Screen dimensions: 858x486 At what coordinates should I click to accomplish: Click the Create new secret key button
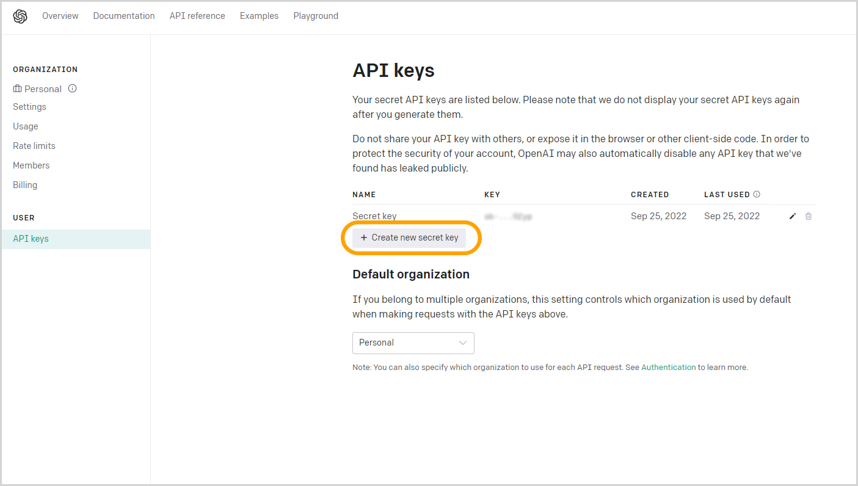[x=409, y=238]
